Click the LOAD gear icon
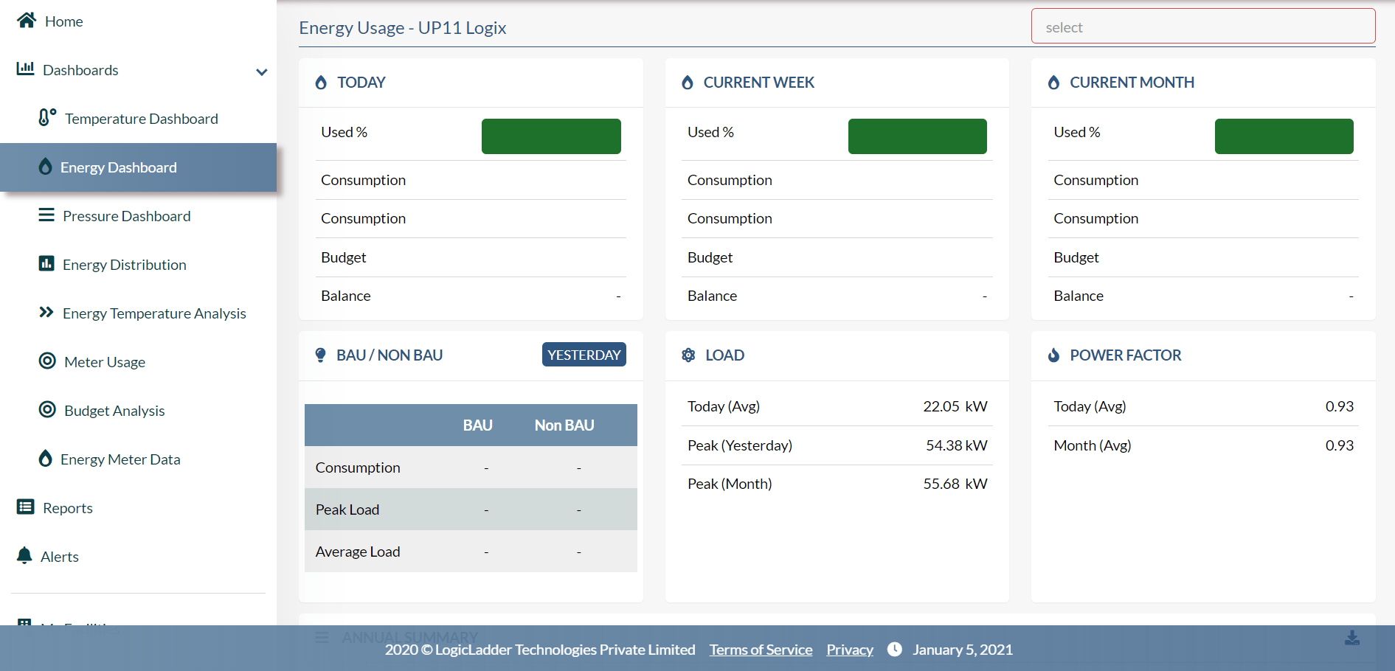The width and height of the screenshot is (1395, 671). 688,355
